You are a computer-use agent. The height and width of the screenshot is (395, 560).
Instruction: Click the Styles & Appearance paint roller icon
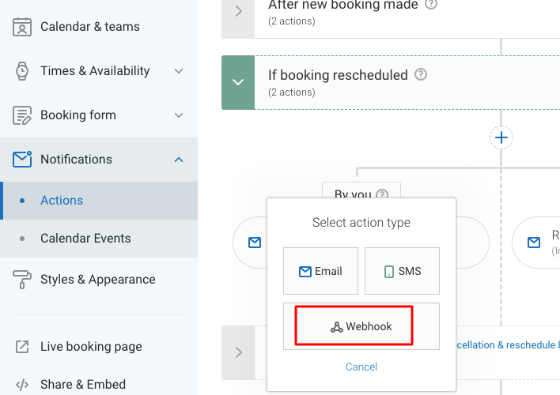coord(22,280)
